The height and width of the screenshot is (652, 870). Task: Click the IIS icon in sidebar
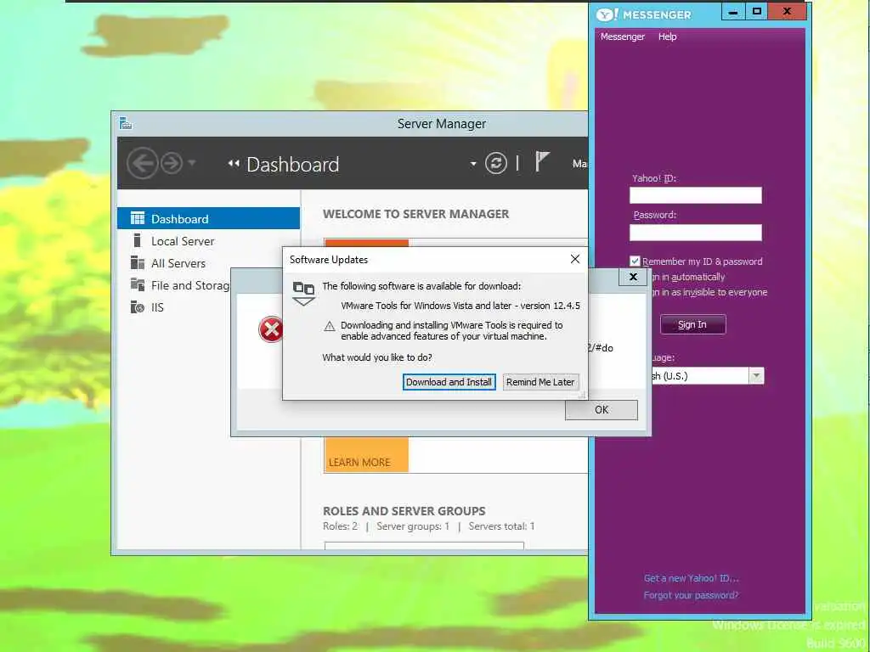click(x=137, y=306)
